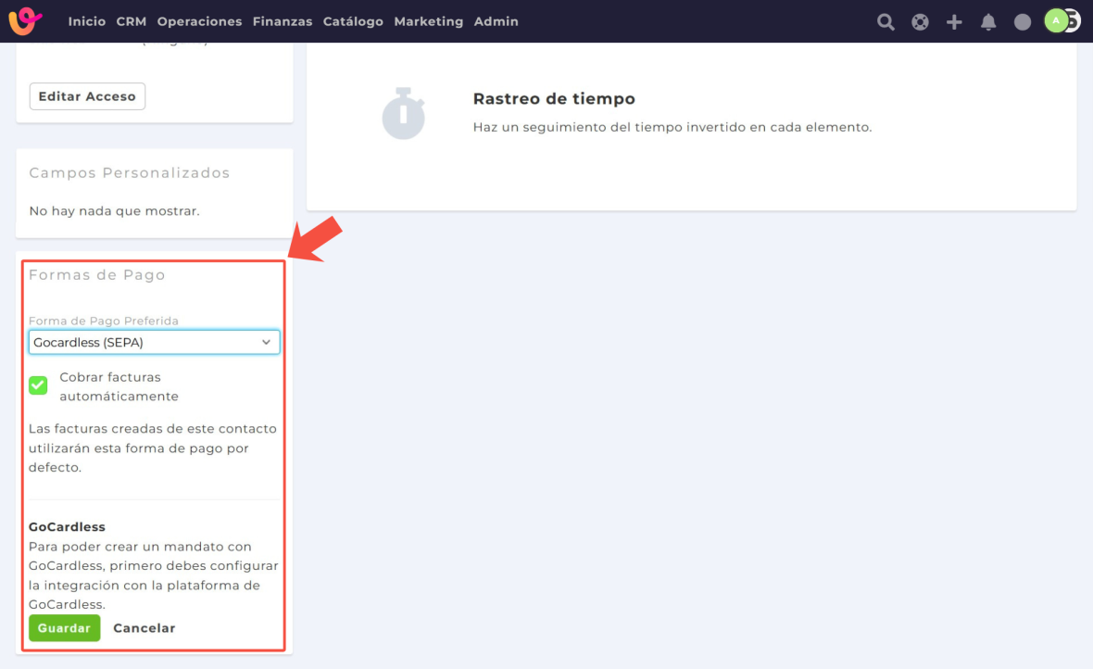Open the CRM menu

point(132,21)
